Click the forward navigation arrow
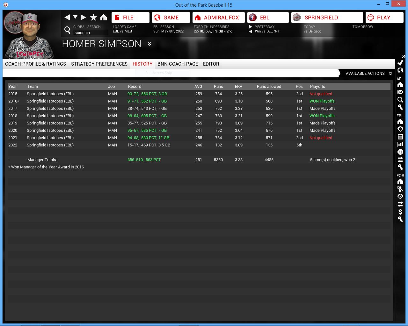This screenshot has width=408, height=326. click(83, 18)
